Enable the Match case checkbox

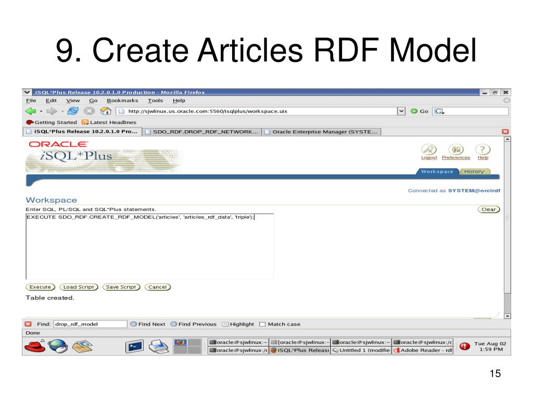tap(262, 324)
